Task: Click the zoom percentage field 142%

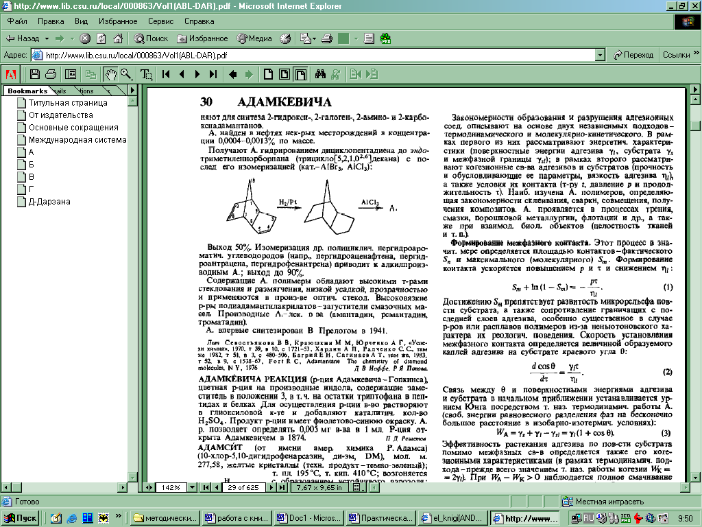Action: click(x=171, y=487)
